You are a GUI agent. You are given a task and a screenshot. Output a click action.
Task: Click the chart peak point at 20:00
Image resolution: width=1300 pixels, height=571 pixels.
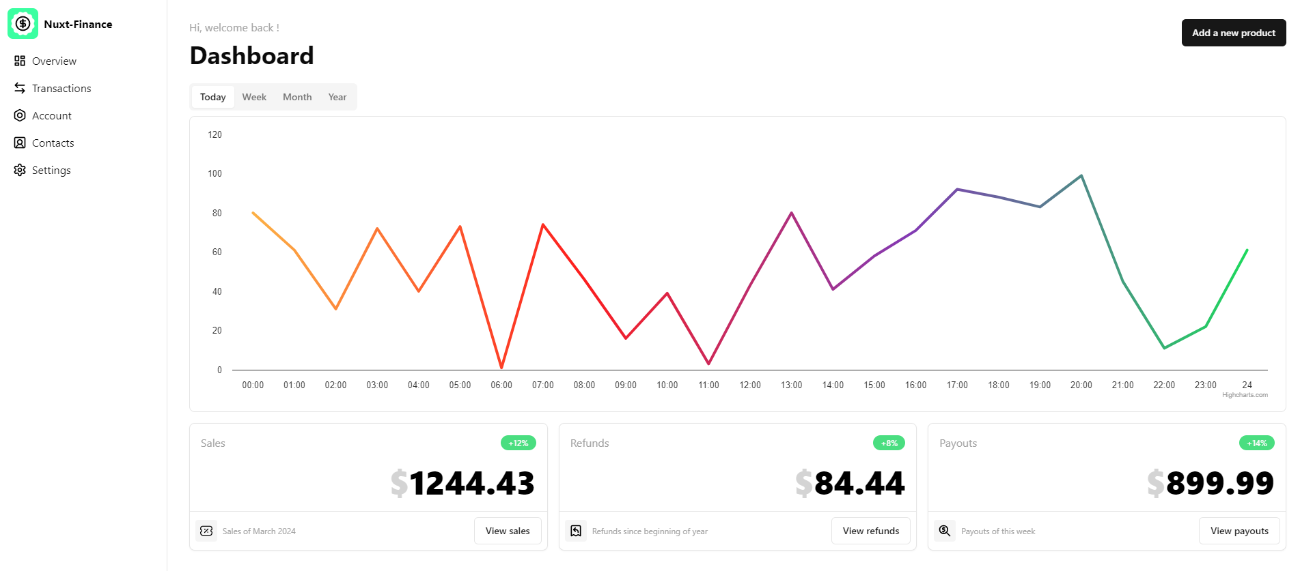coord(1081,176)
